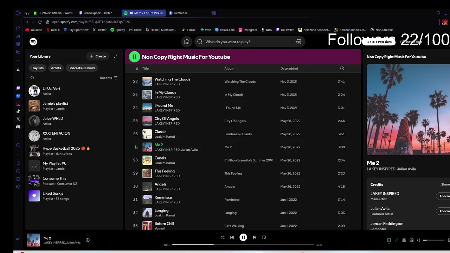Filter library by Podcasts & Shows
The width and height of the screenshot is (450, 253).
point(82,68)
